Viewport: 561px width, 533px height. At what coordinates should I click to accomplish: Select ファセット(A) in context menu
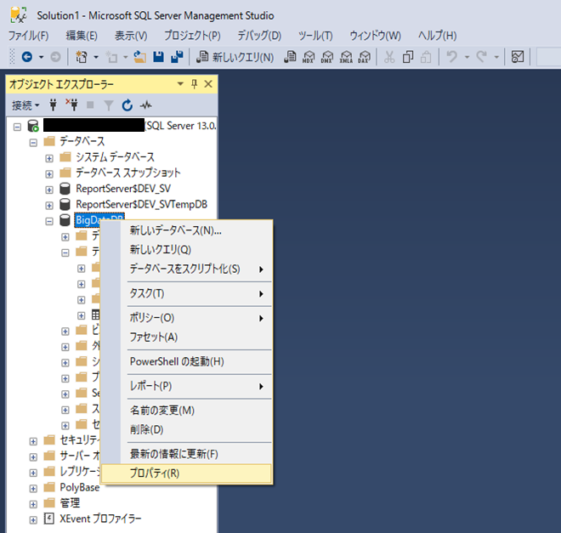(x=186, y=337)
